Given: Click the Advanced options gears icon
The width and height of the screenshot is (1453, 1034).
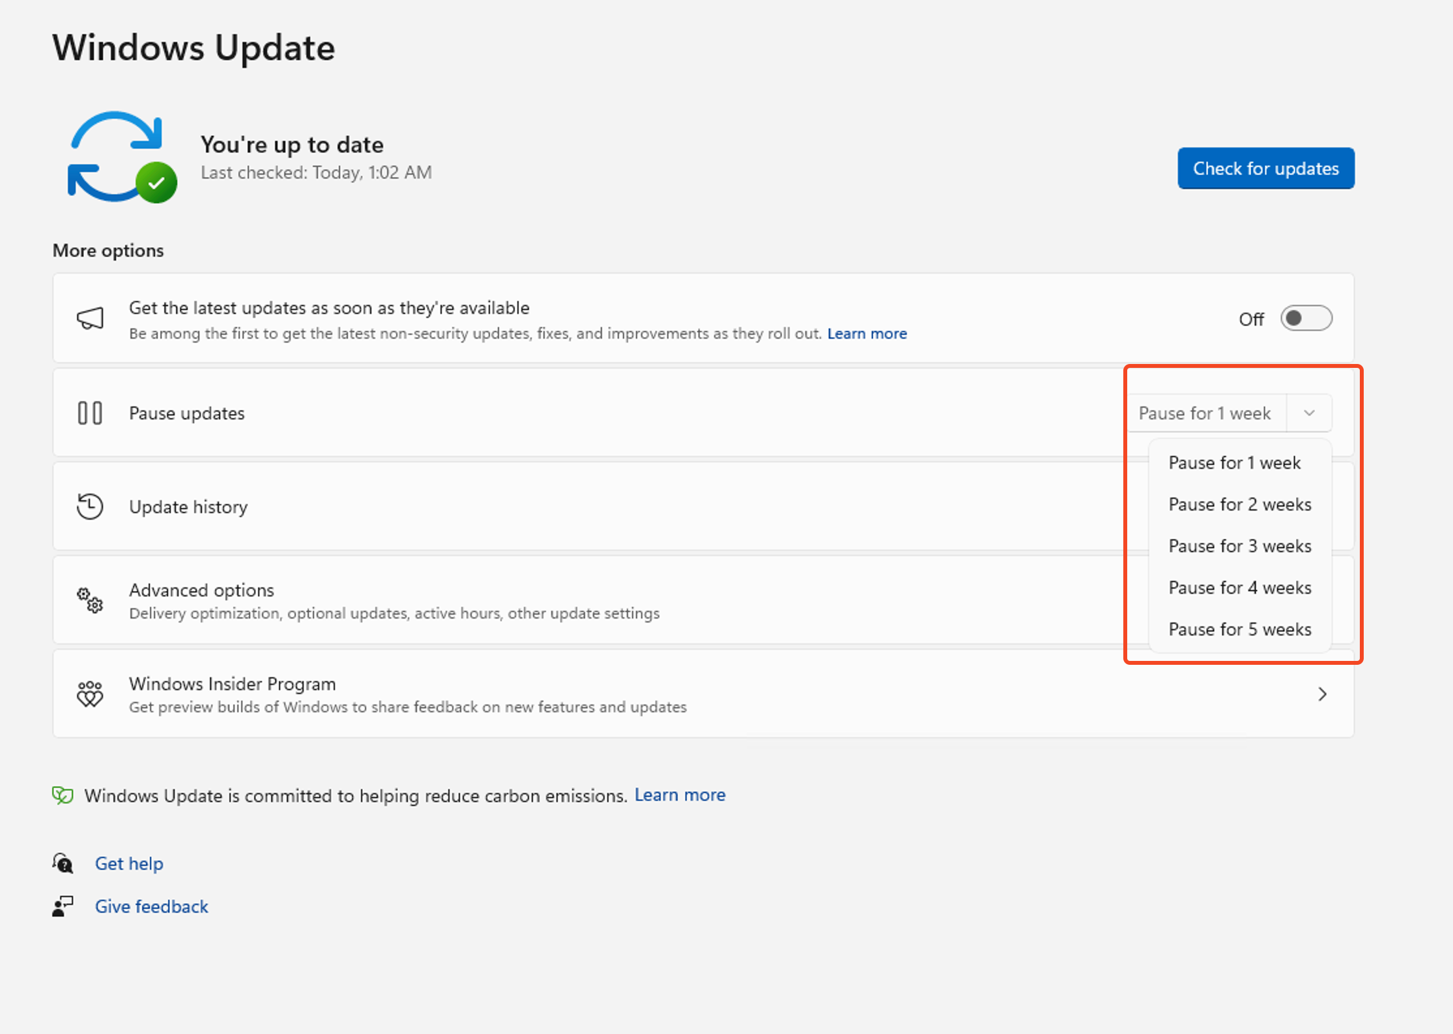Looking at the screenshot, I should coord(90,600).
